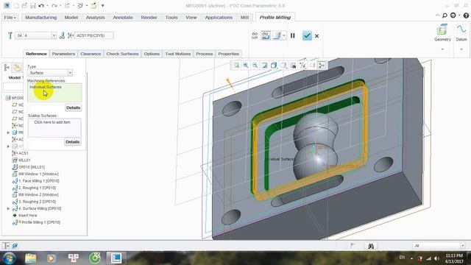Click the CL data display icon
The height and width of the screenshot is (265, 471).
click(255, 35)
